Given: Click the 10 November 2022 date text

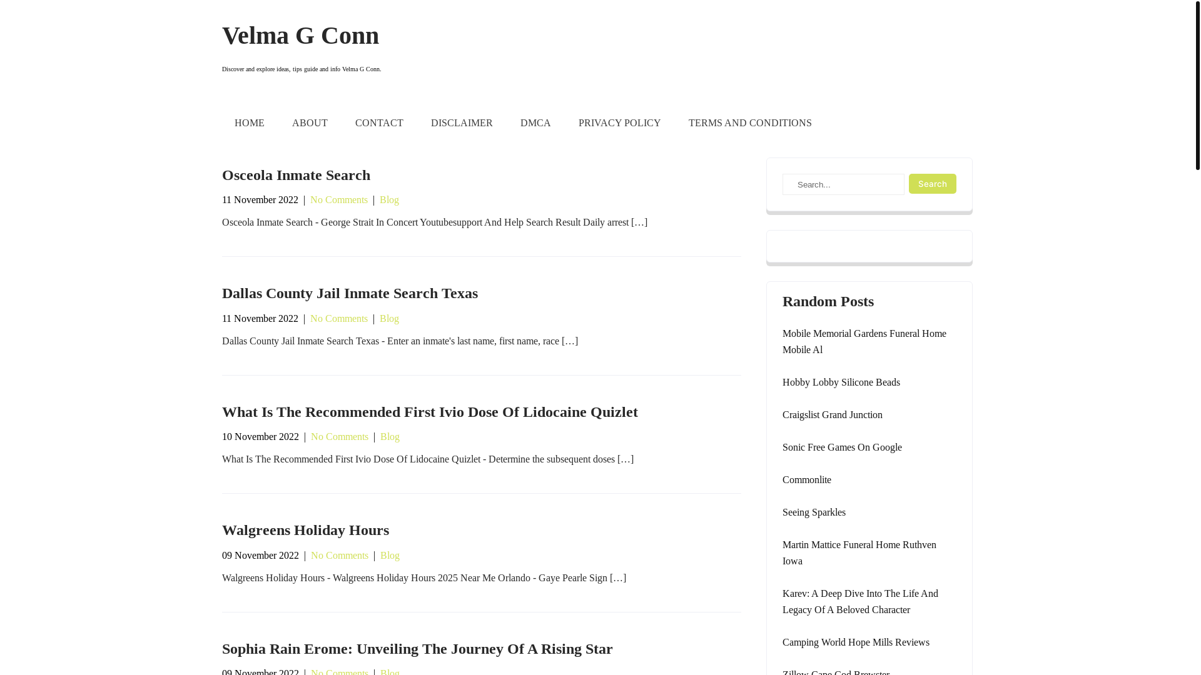Looking at the screenshot, I should pos(260,437).
